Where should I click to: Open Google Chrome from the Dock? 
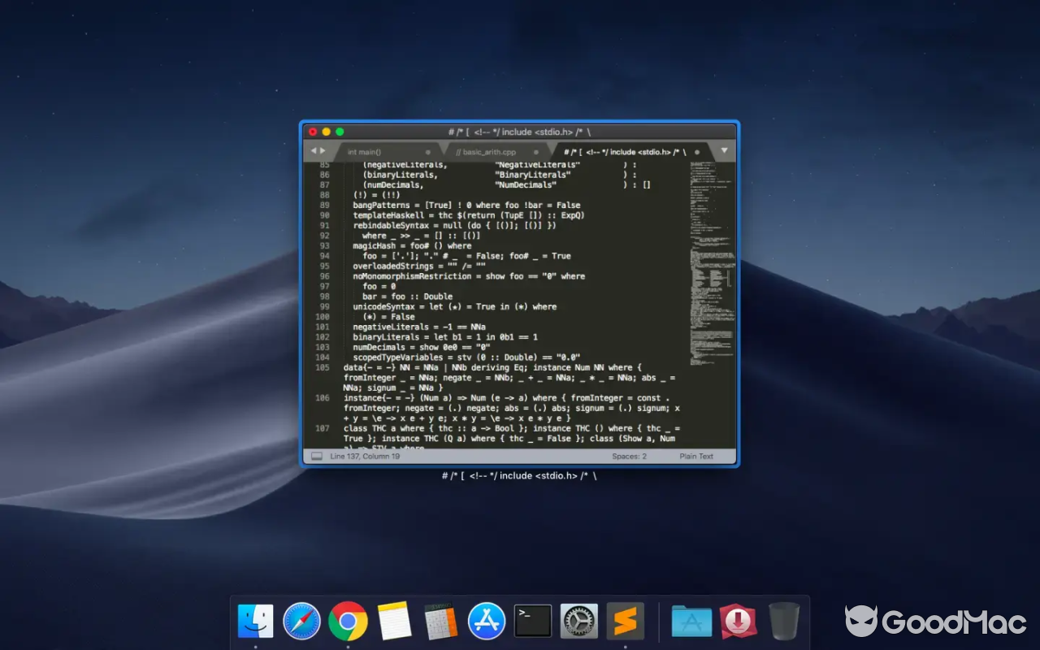click(348, 620)
